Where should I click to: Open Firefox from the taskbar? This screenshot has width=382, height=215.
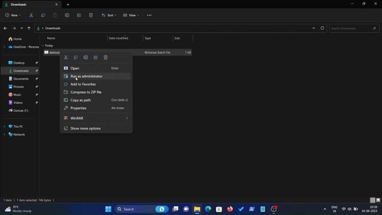click(230, 209)
